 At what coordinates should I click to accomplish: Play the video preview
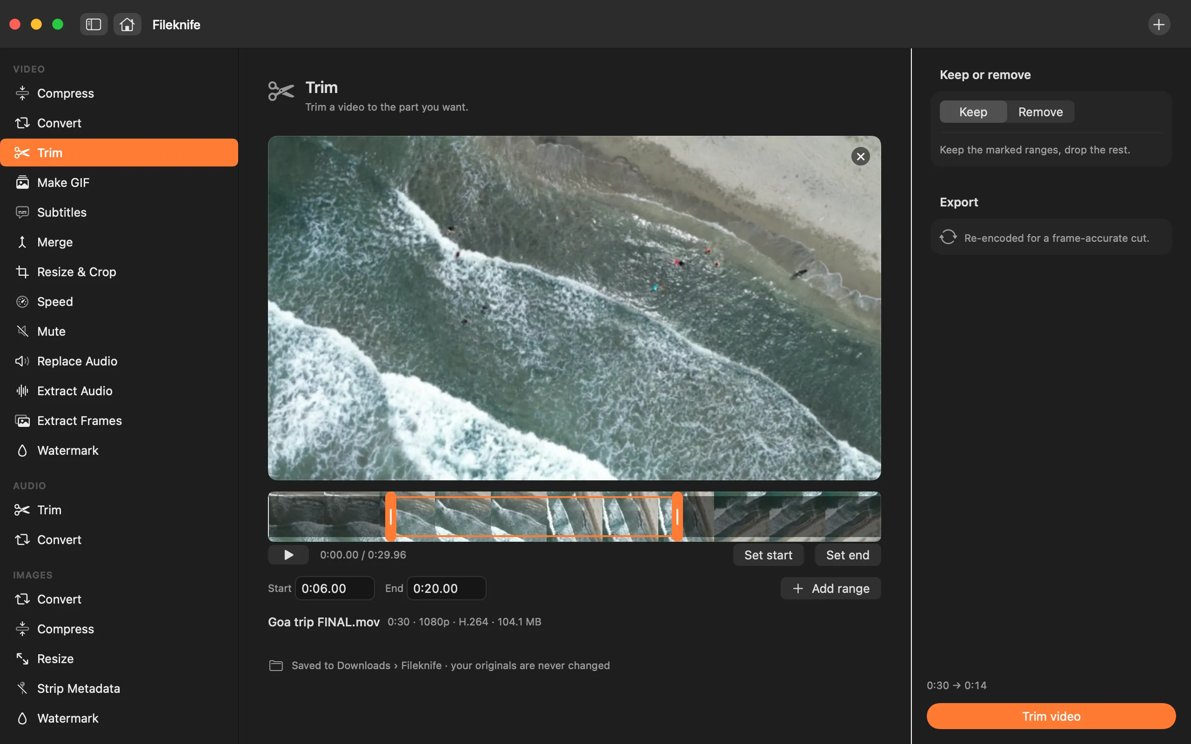click(288, 555)
